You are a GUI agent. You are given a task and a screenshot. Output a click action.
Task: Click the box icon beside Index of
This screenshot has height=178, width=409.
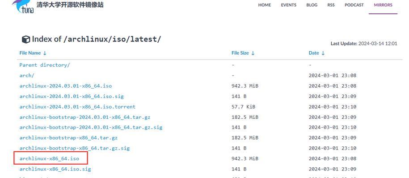coord(26,40)
